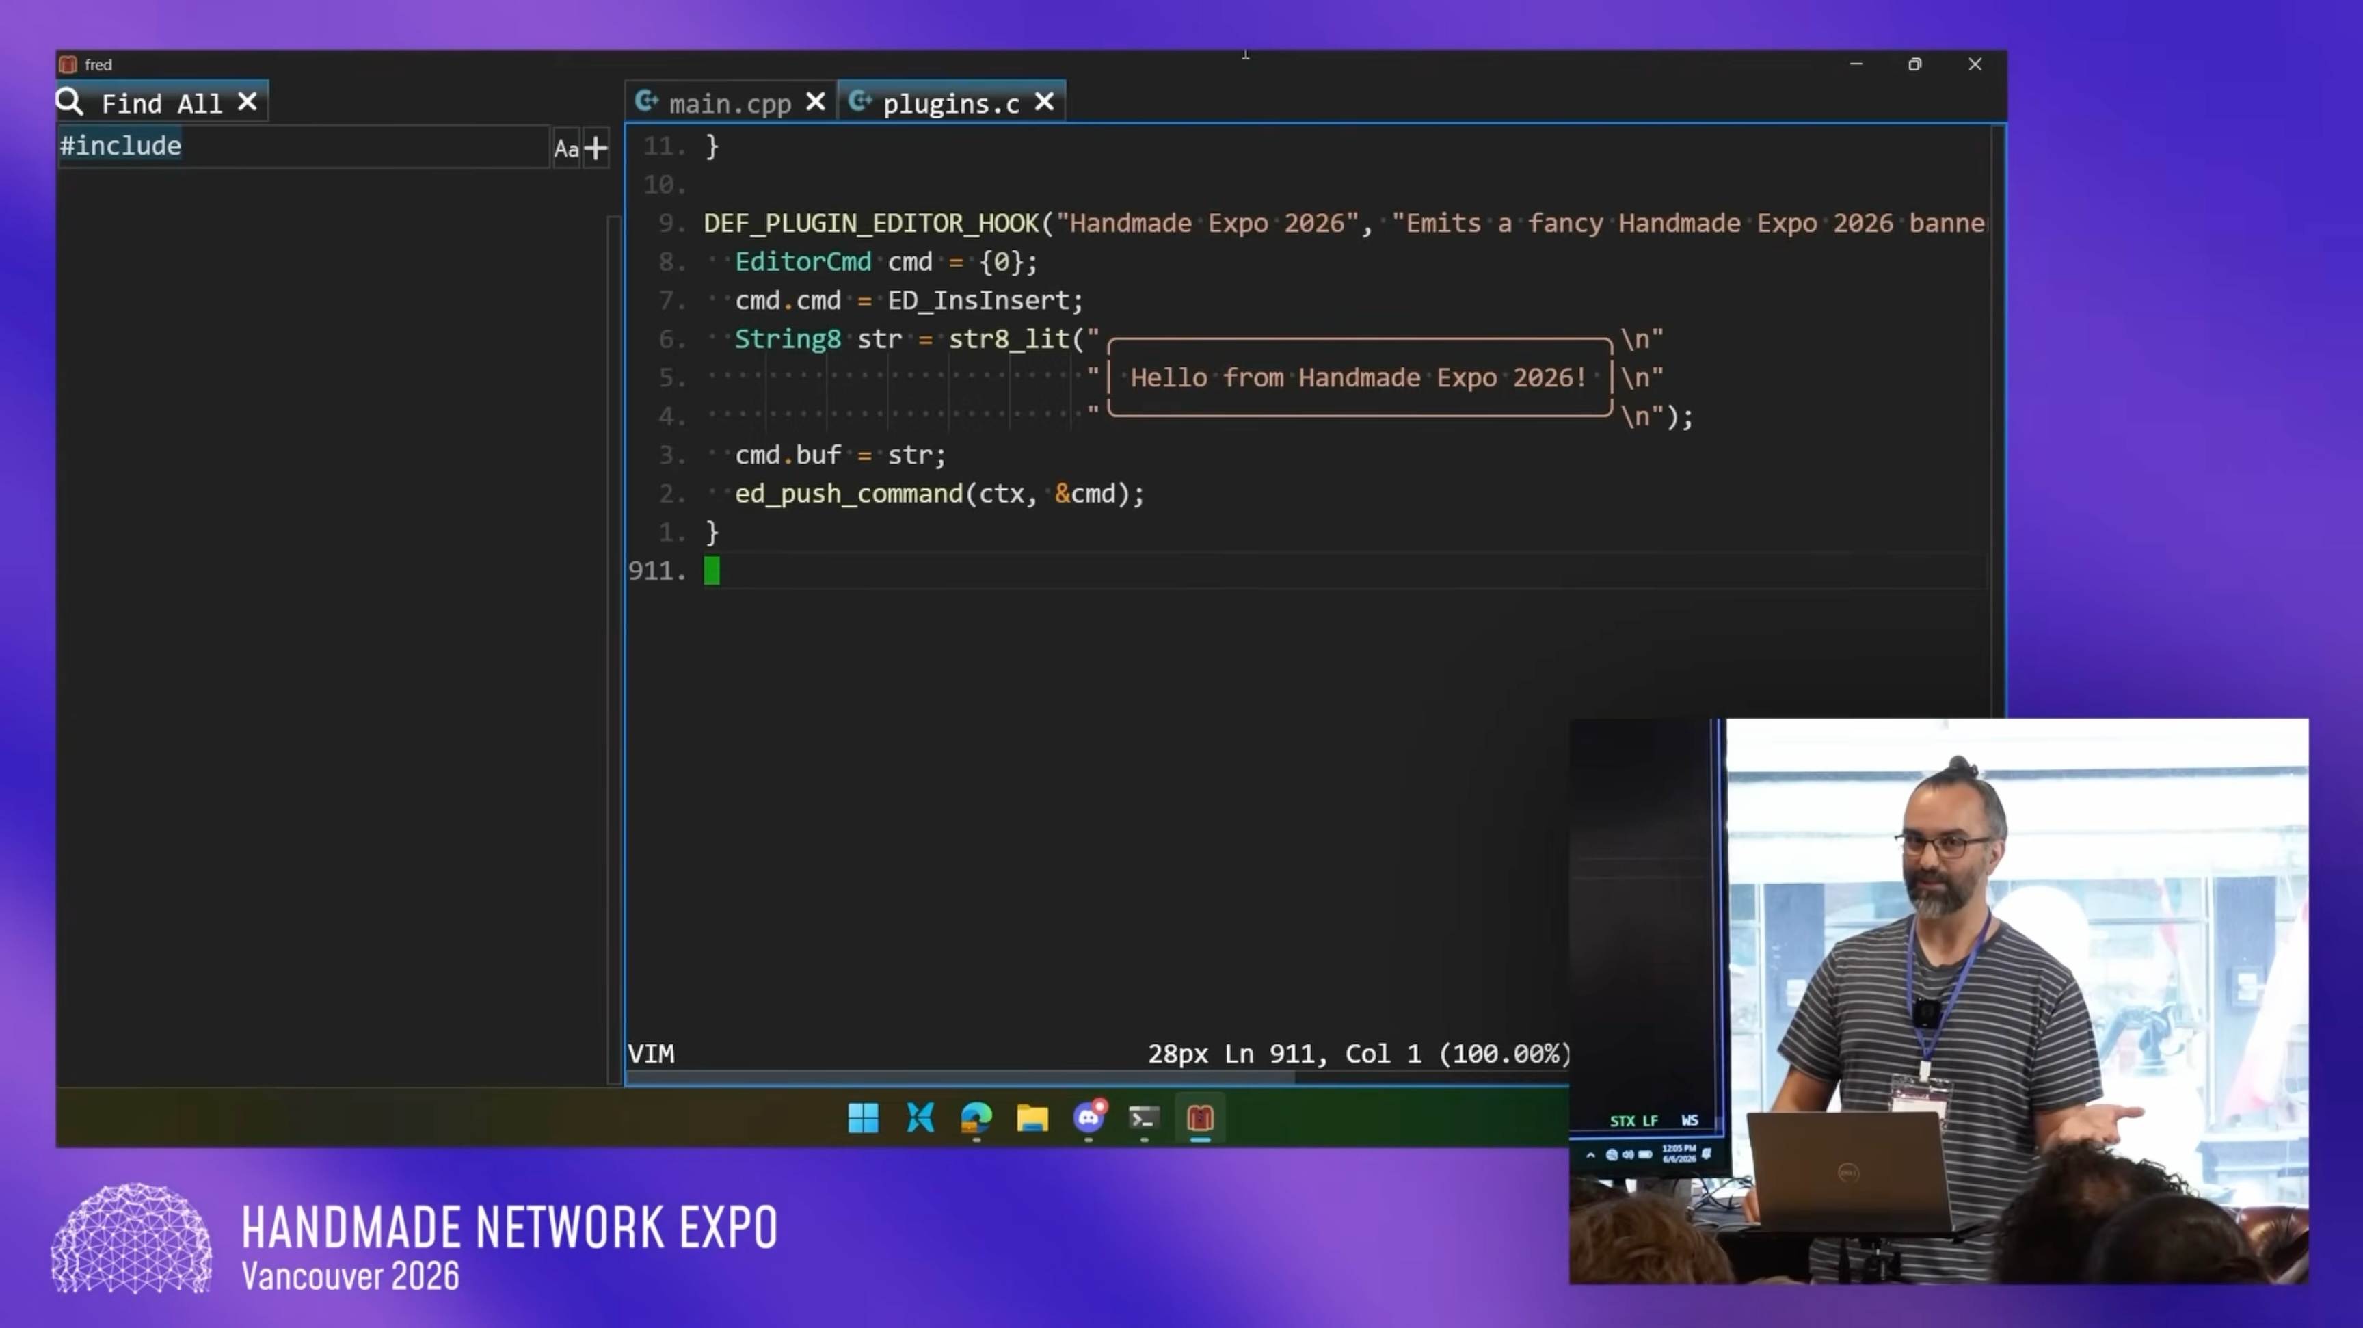Screen dimensions: 2363x1328
Task: Click line number 911 in the gutter
Action: point(657,570)
